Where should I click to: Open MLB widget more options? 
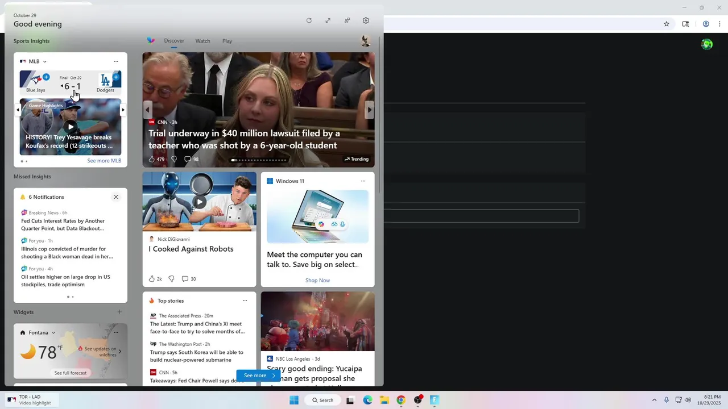tap(116, 61)
